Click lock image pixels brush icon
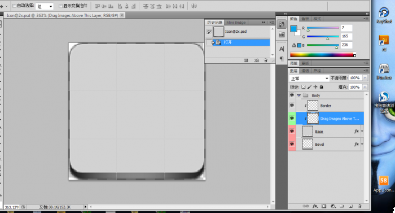This screenshot has height=213, width=395. click(x=309, y=87)
